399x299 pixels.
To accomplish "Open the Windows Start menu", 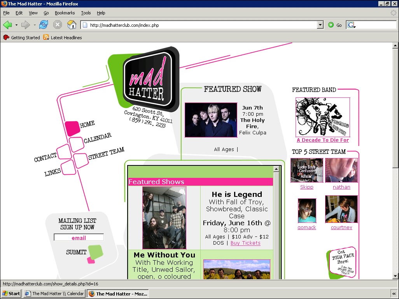I will click(11, 294).
